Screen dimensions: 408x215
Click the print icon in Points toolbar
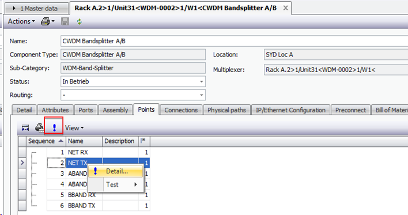pyautogui.click(x=39, y=127)
